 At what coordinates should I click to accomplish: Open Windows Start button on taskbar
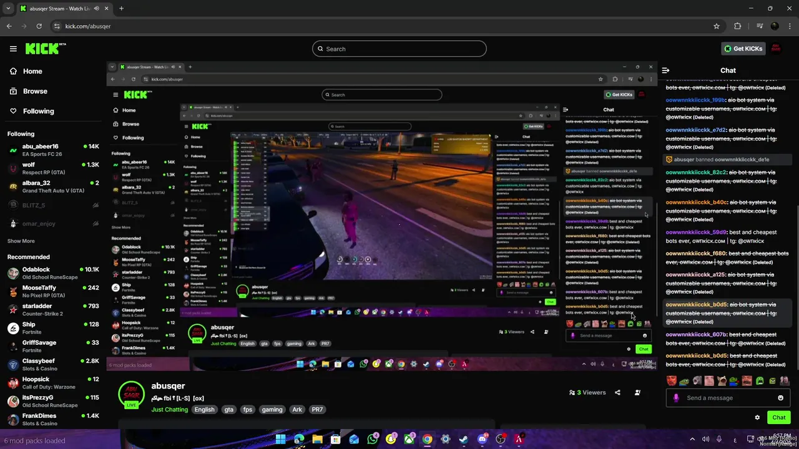tap(280, 440)
